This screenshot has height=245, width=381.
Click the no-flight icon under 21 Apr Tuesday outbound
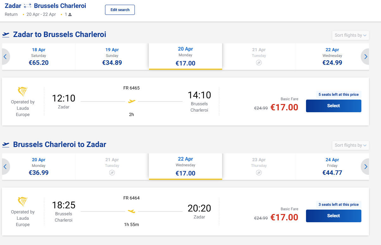pos(259,63)
